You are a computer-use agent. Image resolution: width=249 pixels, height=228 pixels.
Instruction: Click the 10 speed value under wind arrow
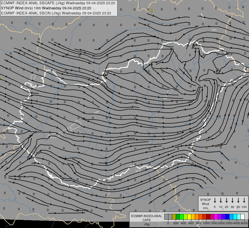(x=221, y=207)
